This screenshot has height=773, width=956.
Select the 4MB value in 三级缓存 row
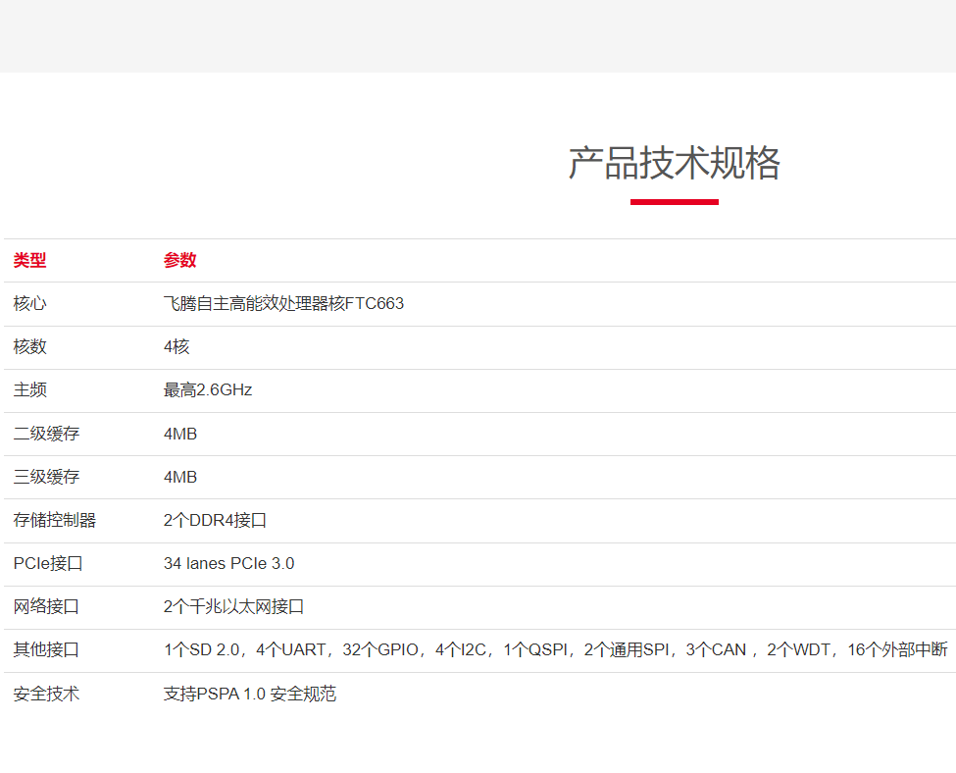point(180,477)
